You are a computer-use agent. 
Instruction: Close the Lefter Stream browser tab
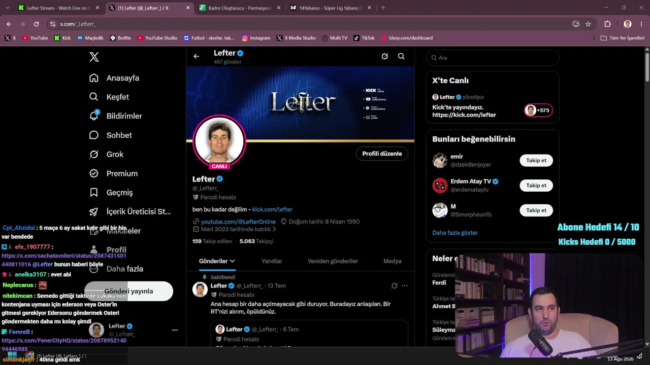pos(97,8)
